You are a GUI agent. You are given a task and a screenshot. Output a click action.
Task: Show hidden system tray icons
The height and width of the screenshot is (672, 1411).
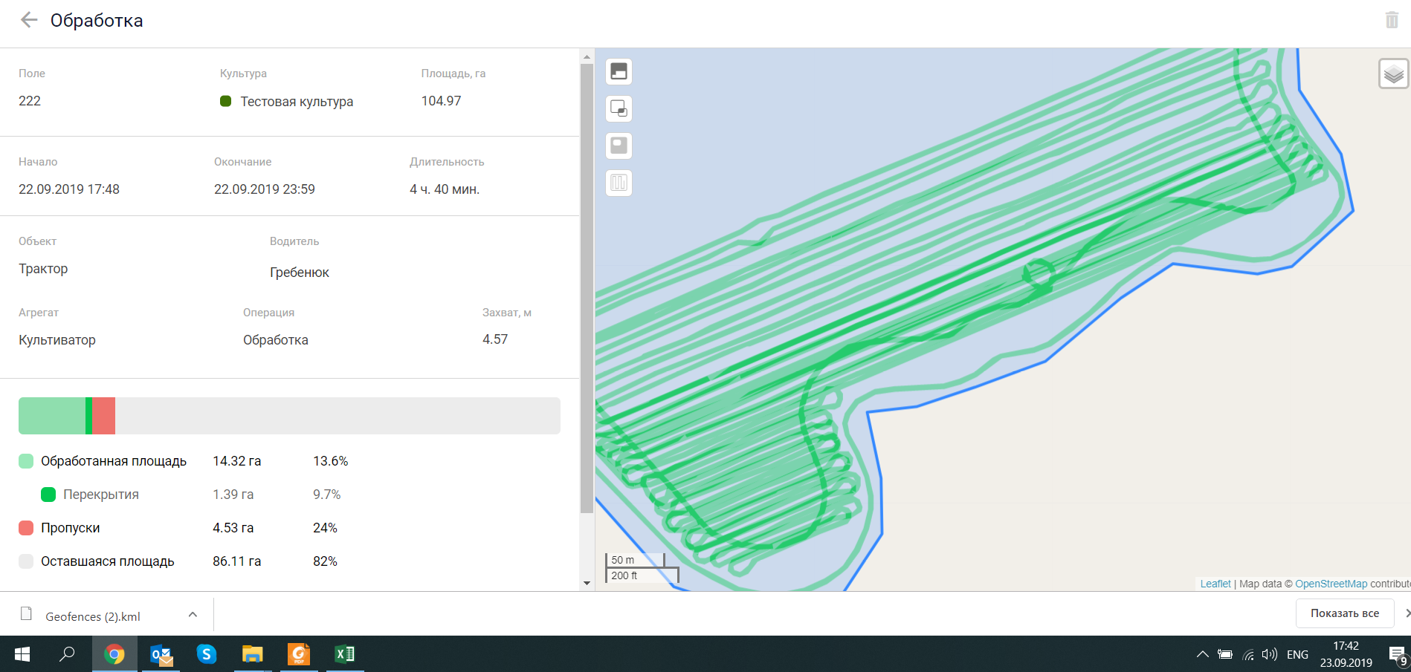pyautogui.click(x=1202, y=654)
